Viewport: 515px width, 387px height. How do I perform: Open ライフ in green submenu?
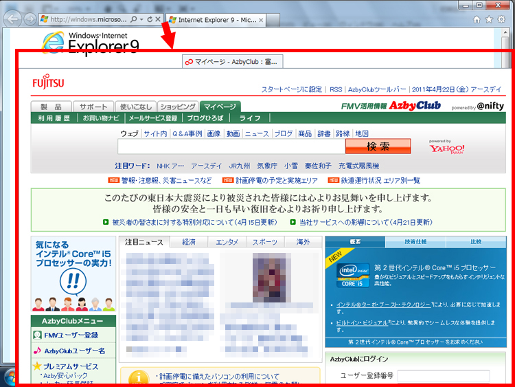250,118
